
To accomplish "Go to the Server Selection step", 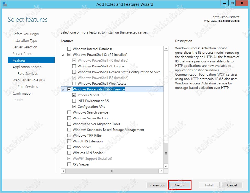I will click(25, 47).
